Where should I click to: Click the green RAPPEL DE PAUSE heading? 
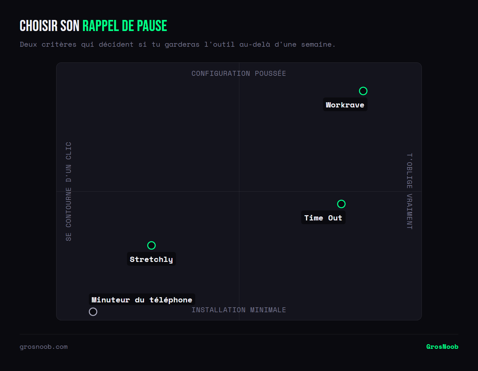tap(125, 26)
